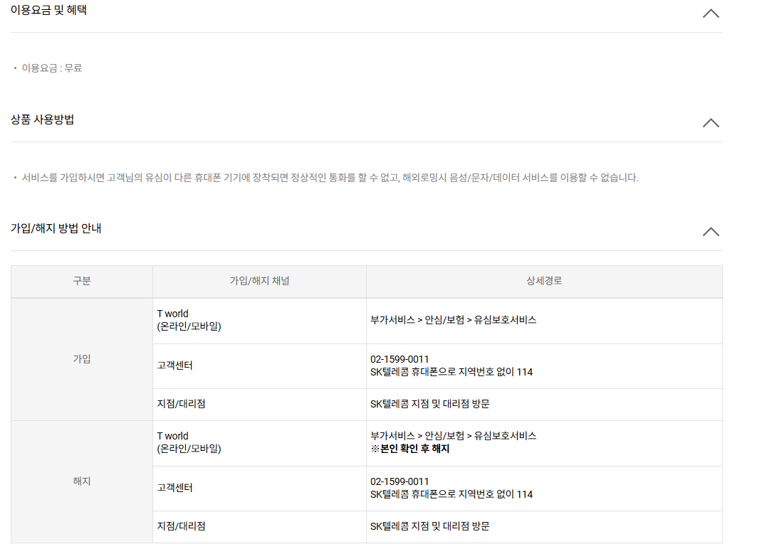This screenshot has height=549, width=762.
Task: Click the 가입/해지 방법 안내 heading
Action: [x=56, y=228]
